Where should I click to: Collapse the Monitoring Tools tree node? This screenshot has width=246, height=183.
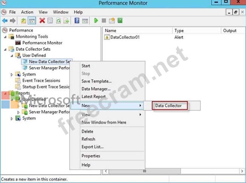6,37
